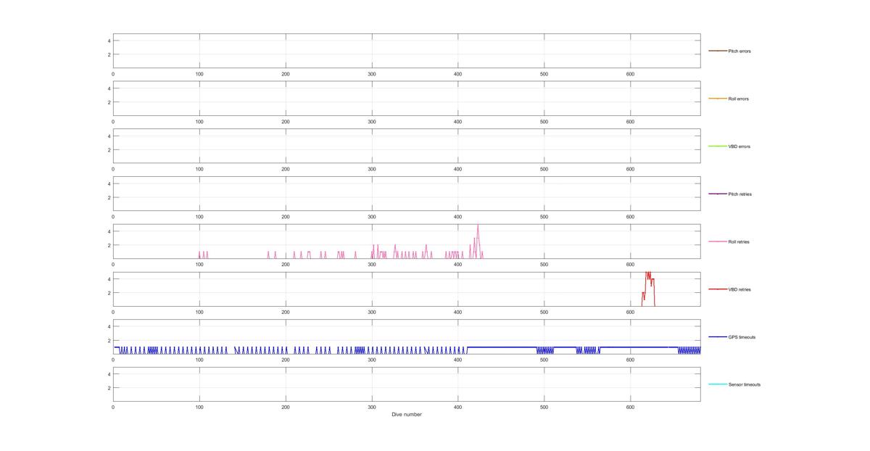Viewport: 870px width, 451px height.
Task: Click the 600 tick under Pitch errors plot
Action: pos(630,74)
